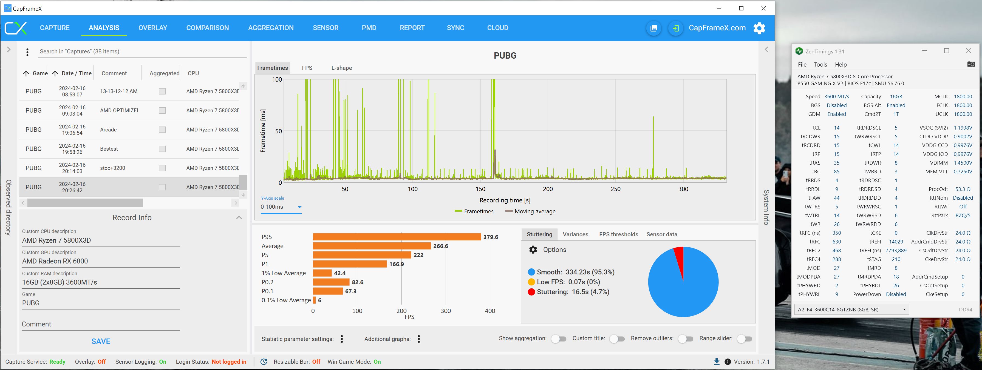
Task: Switch to SENSOR tab
Action: coord(326,28)
